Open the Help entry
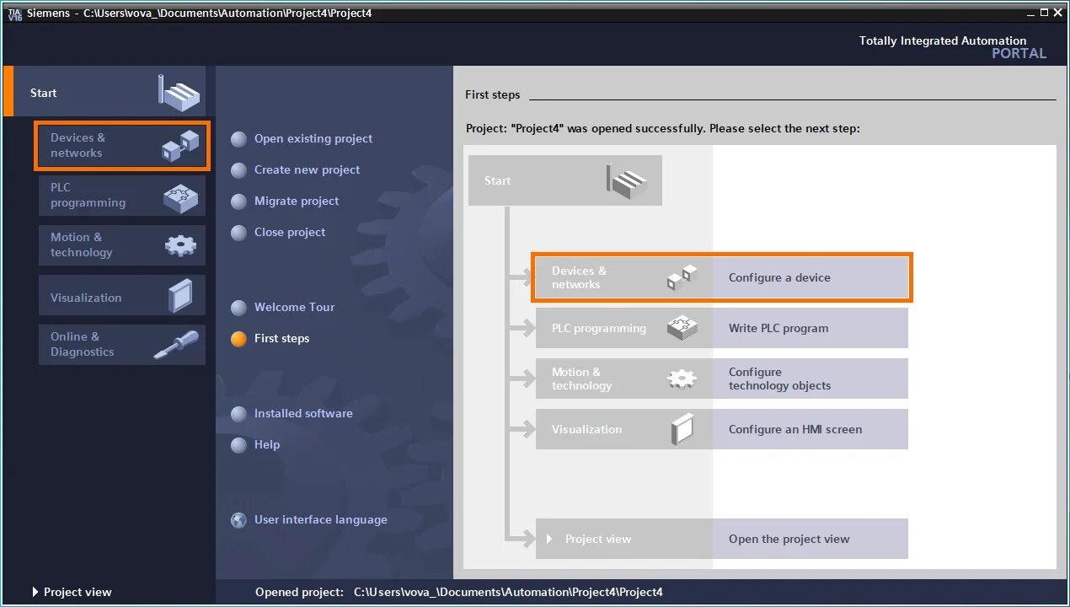The height and width of the screenshot is (607, 1070). tap(267, 445)
